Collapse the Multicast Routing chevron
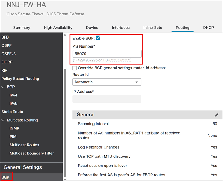Viewport: 223px width, 181px height. coord(3,120)
